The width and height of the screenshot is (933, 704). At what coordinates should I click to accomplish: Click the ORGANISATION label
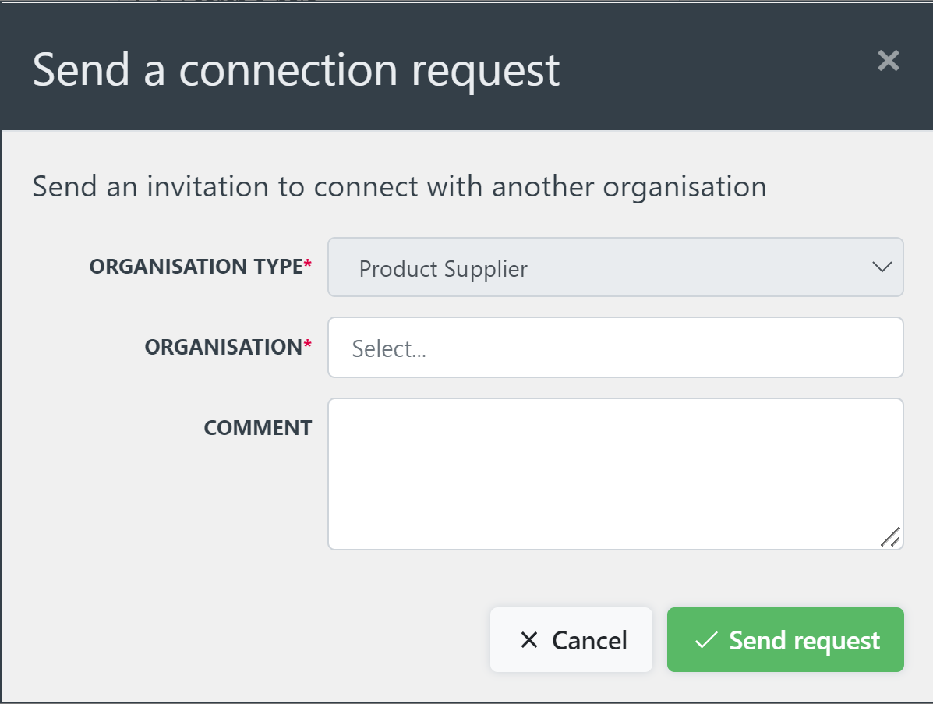pos(224,347)
